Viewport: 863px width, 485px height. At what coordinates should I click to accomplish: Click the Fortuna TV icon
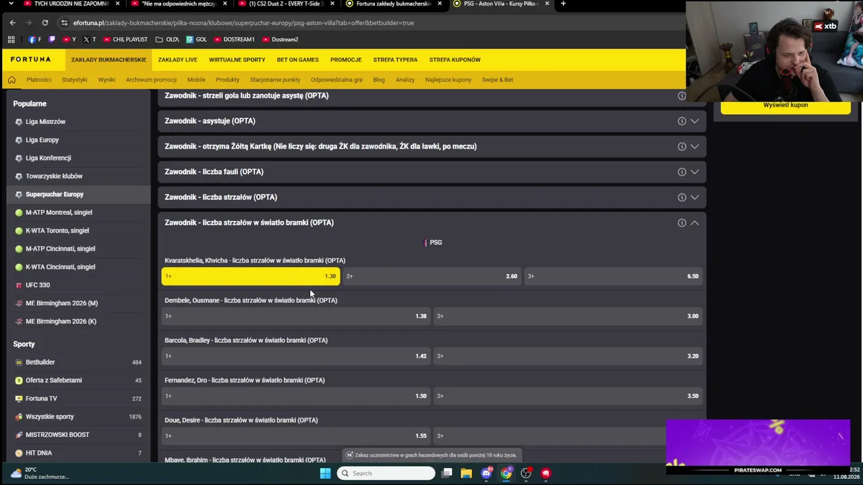(x=19, y=399)
